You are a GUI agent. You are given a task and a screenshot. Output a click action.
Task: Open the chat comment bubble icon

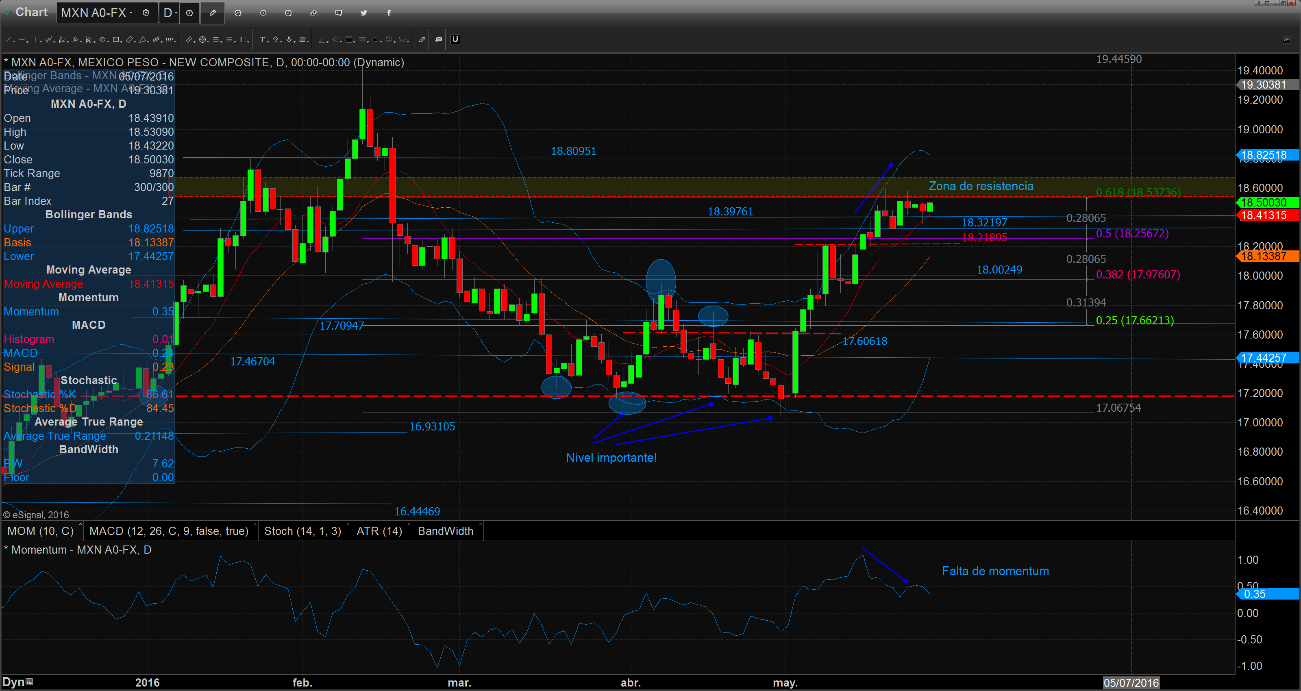[338, 13]
